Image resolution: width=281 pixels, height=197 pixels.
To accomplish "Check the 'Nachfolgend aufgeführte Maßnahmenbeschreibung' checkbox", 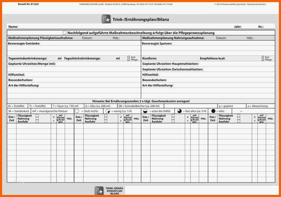I will 64,33.
